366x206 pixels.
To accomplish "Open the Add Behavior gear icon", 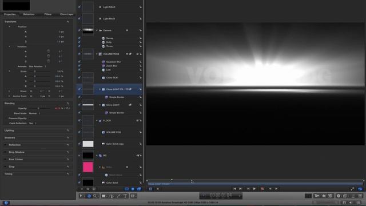I will [x=339, y=196].
